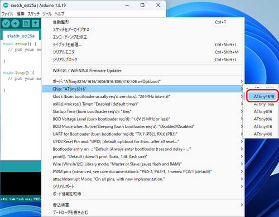Click the Arduino logo in the title bar
This screenshot has width=279, height=217.
click(6, 5)
